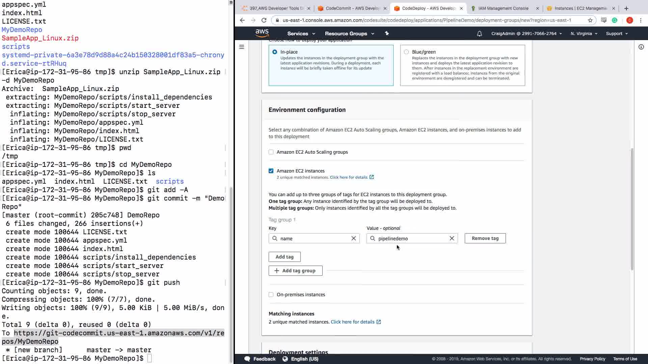Image resolution: width=648 pixels, height=364 pixels.
Task: Click the Add tag group button
Action: 295,271
